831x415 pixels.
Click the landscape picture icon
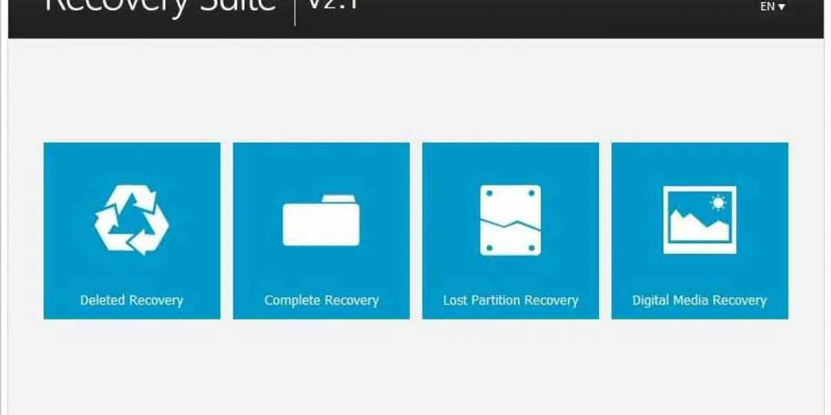pyautogui.click(x=699, y=219)
